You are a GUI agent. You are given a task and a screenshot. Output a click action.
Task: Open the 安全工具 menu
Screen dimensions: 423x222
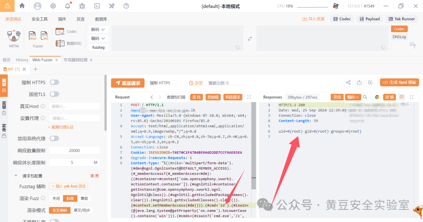[40, 19]
